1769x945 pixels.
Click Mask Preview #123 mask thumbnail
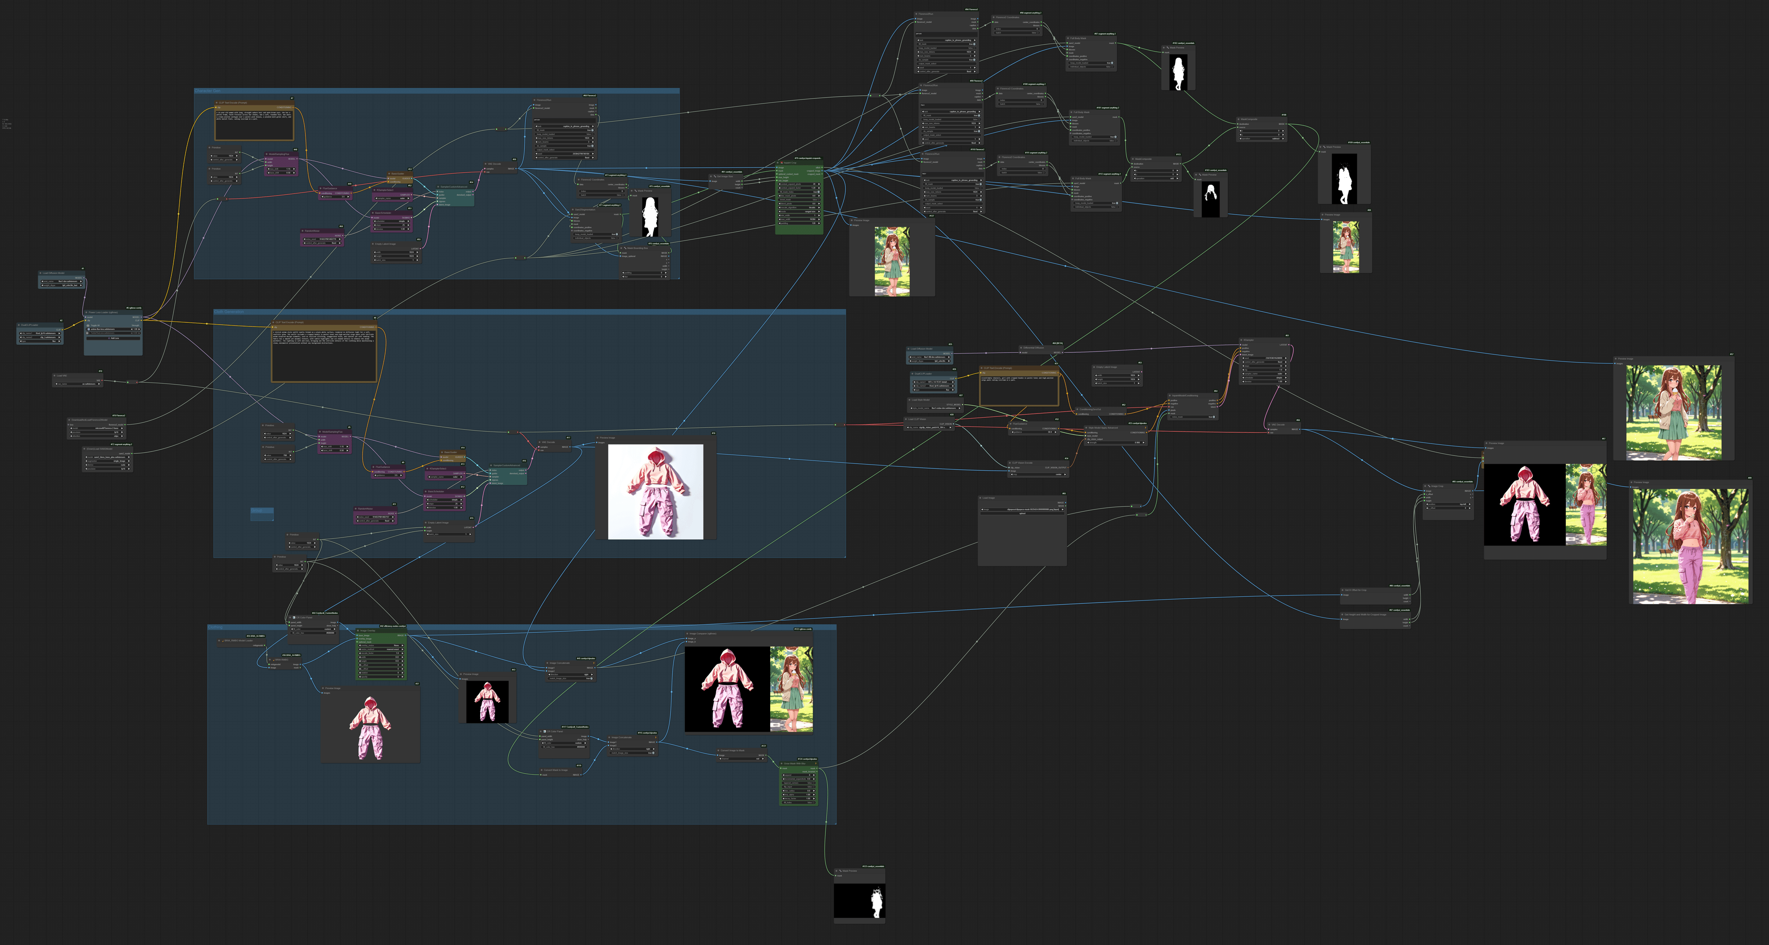[x=860, y=901]
